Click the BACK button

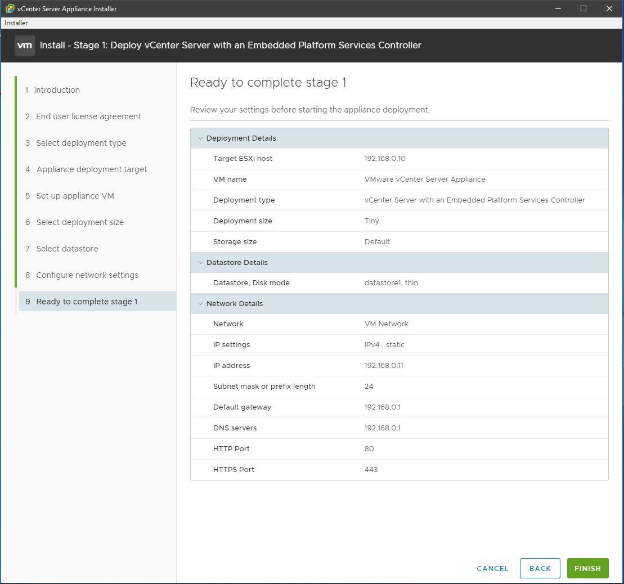click(540, 568)
